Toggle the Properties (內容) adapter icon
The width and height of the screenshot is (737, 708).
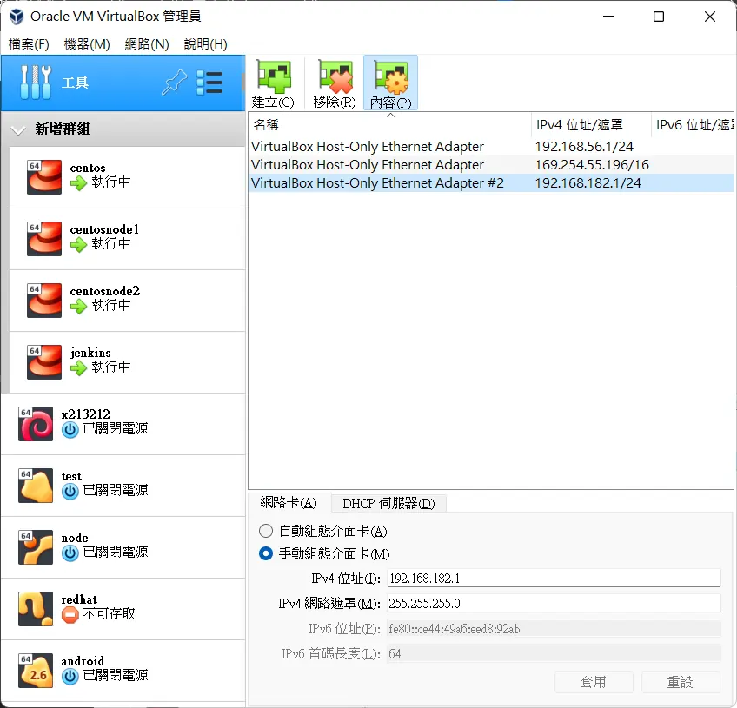tap(390, 77)
